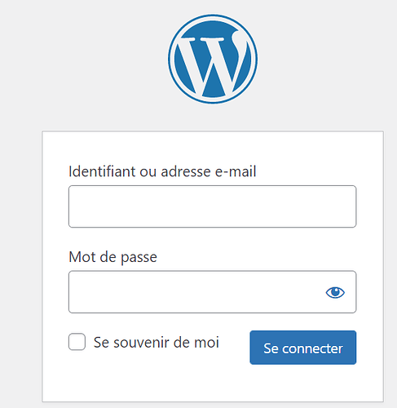Select the username or email text box

(212, 206)
